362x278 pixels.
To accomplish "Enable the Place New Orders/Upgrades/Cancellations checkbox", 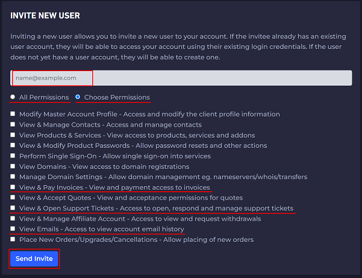I will pyautogui.click(x=13, y=239).
